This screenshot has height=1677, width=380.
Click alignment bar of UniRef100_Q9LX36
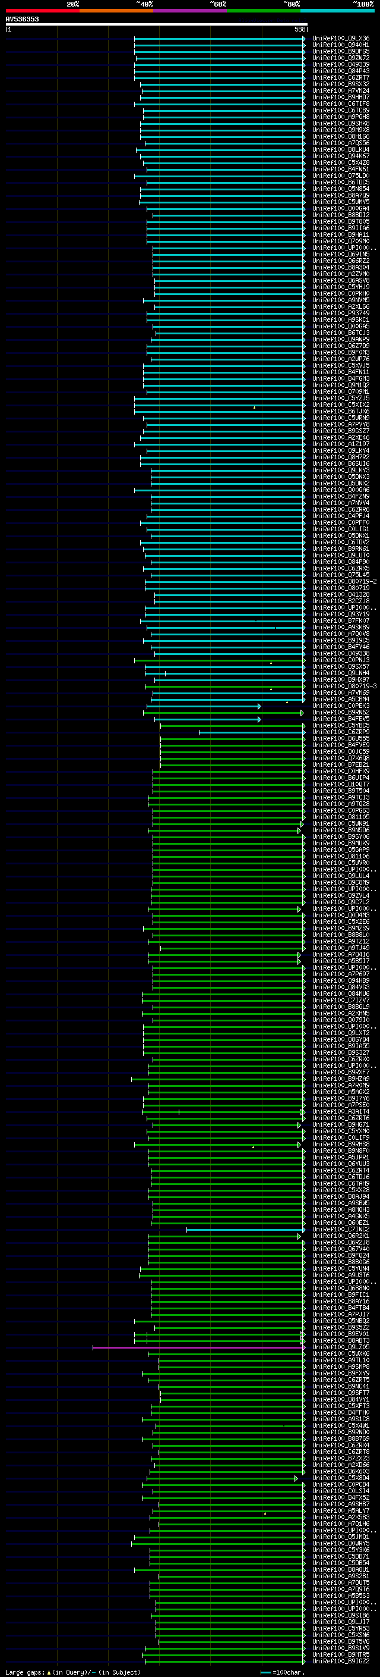pos(220,39)
